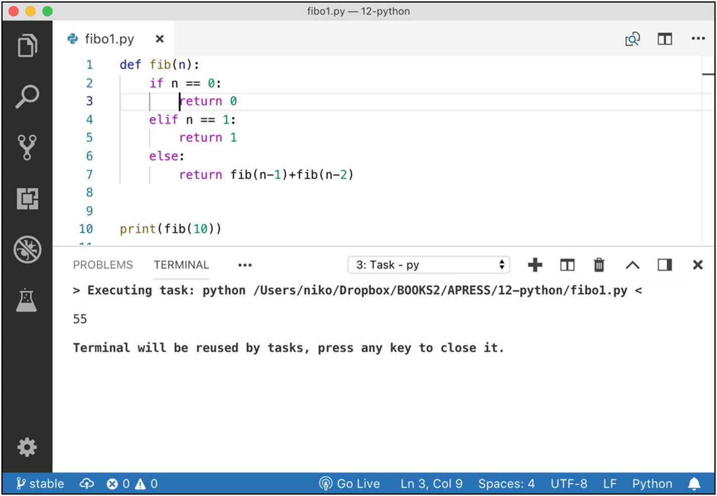This screenshot has height=496, width=717.
Task: Split the terminal pane
Action: click(x=567, y=265)
